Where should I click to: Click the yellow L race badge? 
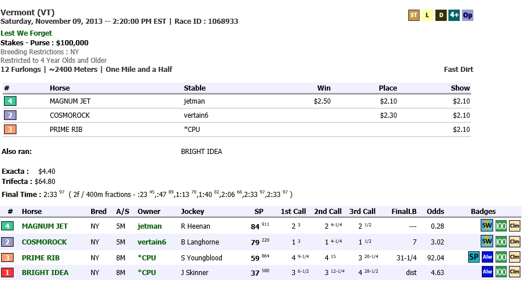tap(427, 15)
